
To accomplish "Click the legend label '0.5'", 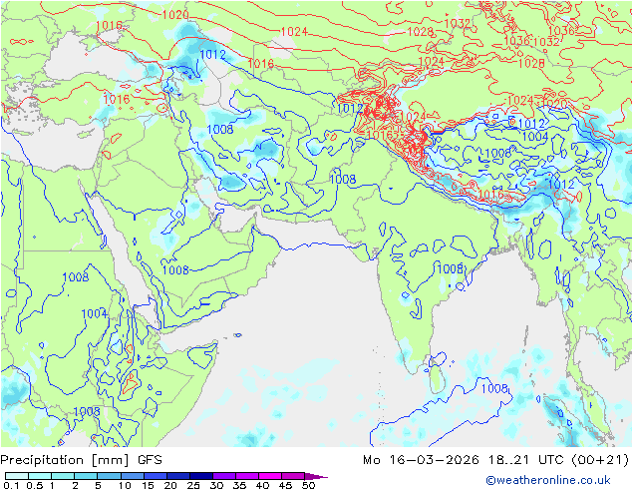I will pos(35,485).
